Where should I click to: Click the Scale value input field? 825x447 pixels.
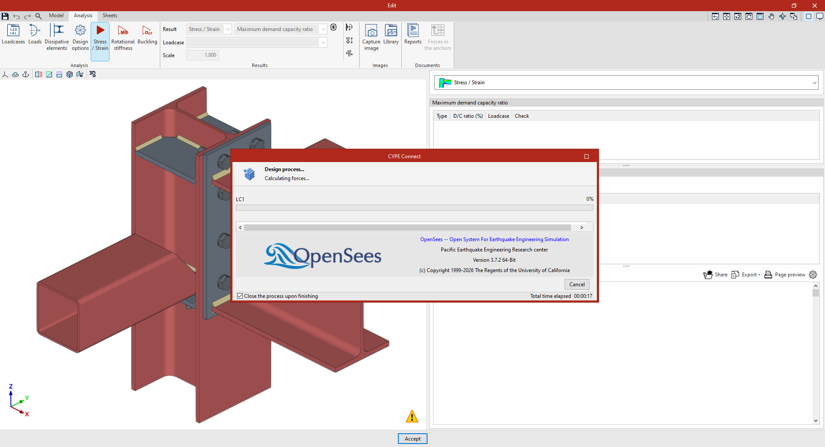click(203, 55)
